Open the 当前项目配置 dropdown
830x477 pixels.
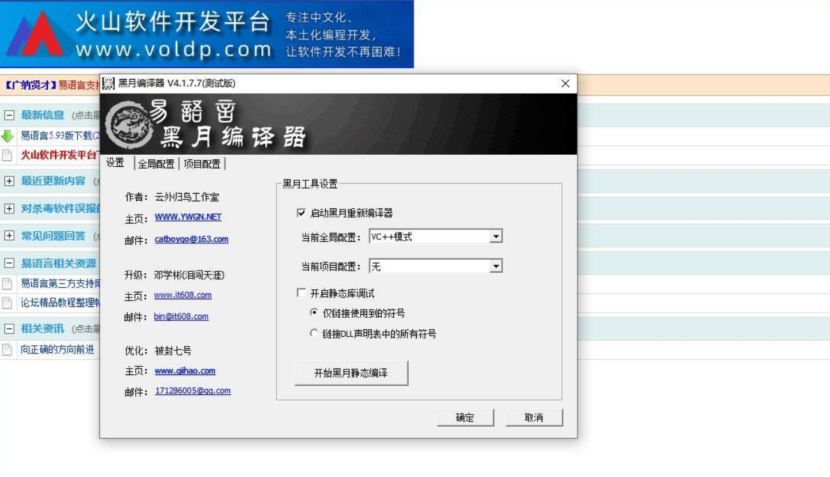pos(497,265)
